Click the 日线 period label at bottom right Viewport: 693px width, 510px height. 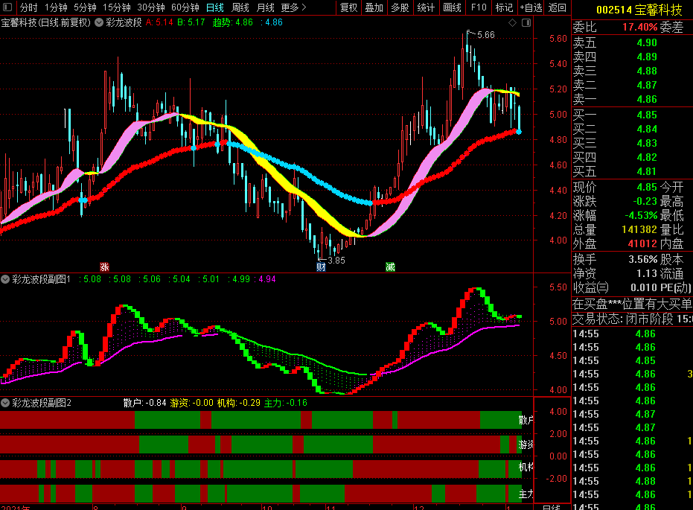point(551,507)
